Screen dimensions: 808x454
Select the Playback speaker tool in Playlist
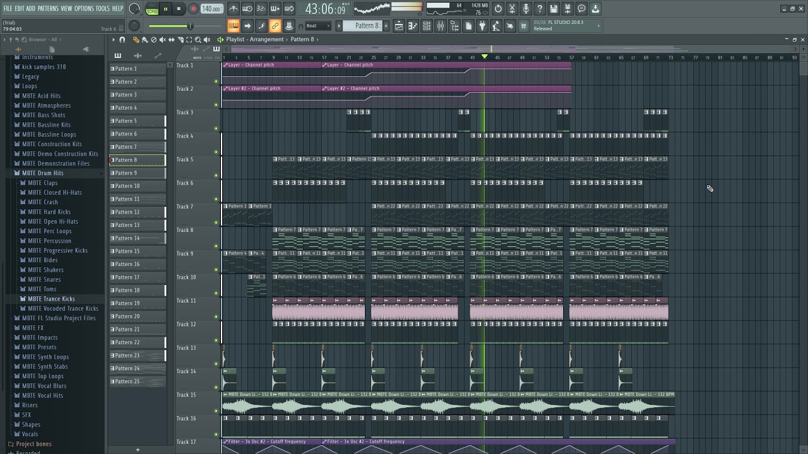point(206,40)
